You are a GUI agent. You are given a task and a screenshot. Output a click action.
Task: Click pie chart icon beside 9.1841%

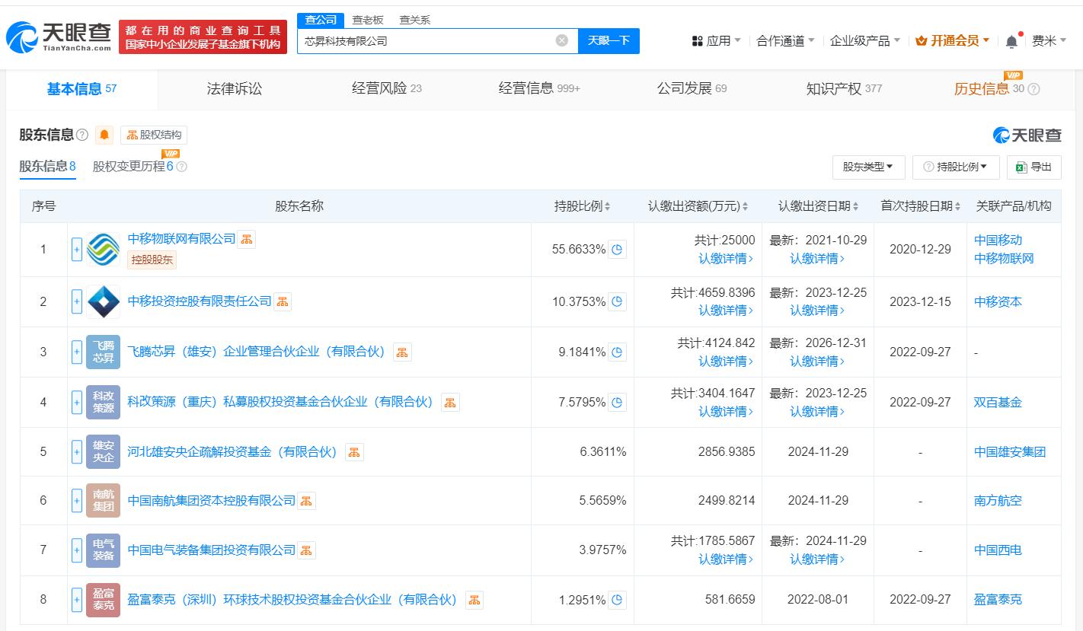click(618, 352)
